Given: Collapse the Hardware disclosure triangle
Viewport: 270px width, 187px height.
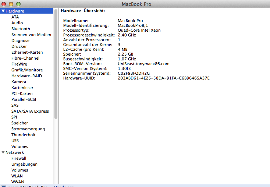Looking at the screenshot, I should point(3,11).
